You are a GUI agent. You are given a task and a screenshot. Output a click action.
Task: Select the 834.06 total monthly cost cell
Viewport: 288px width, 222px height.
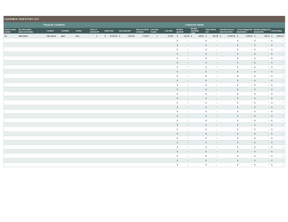[212, 36]
